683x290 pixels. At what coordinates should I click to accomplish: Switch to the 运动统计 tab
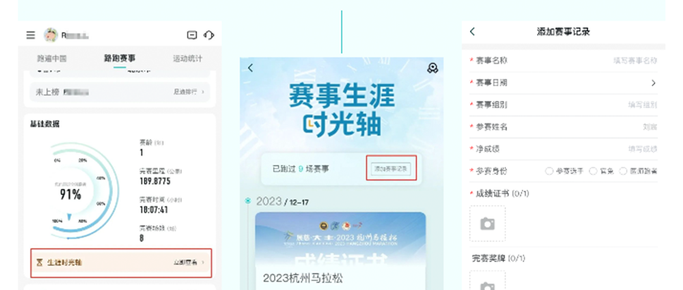click(187, 58)
